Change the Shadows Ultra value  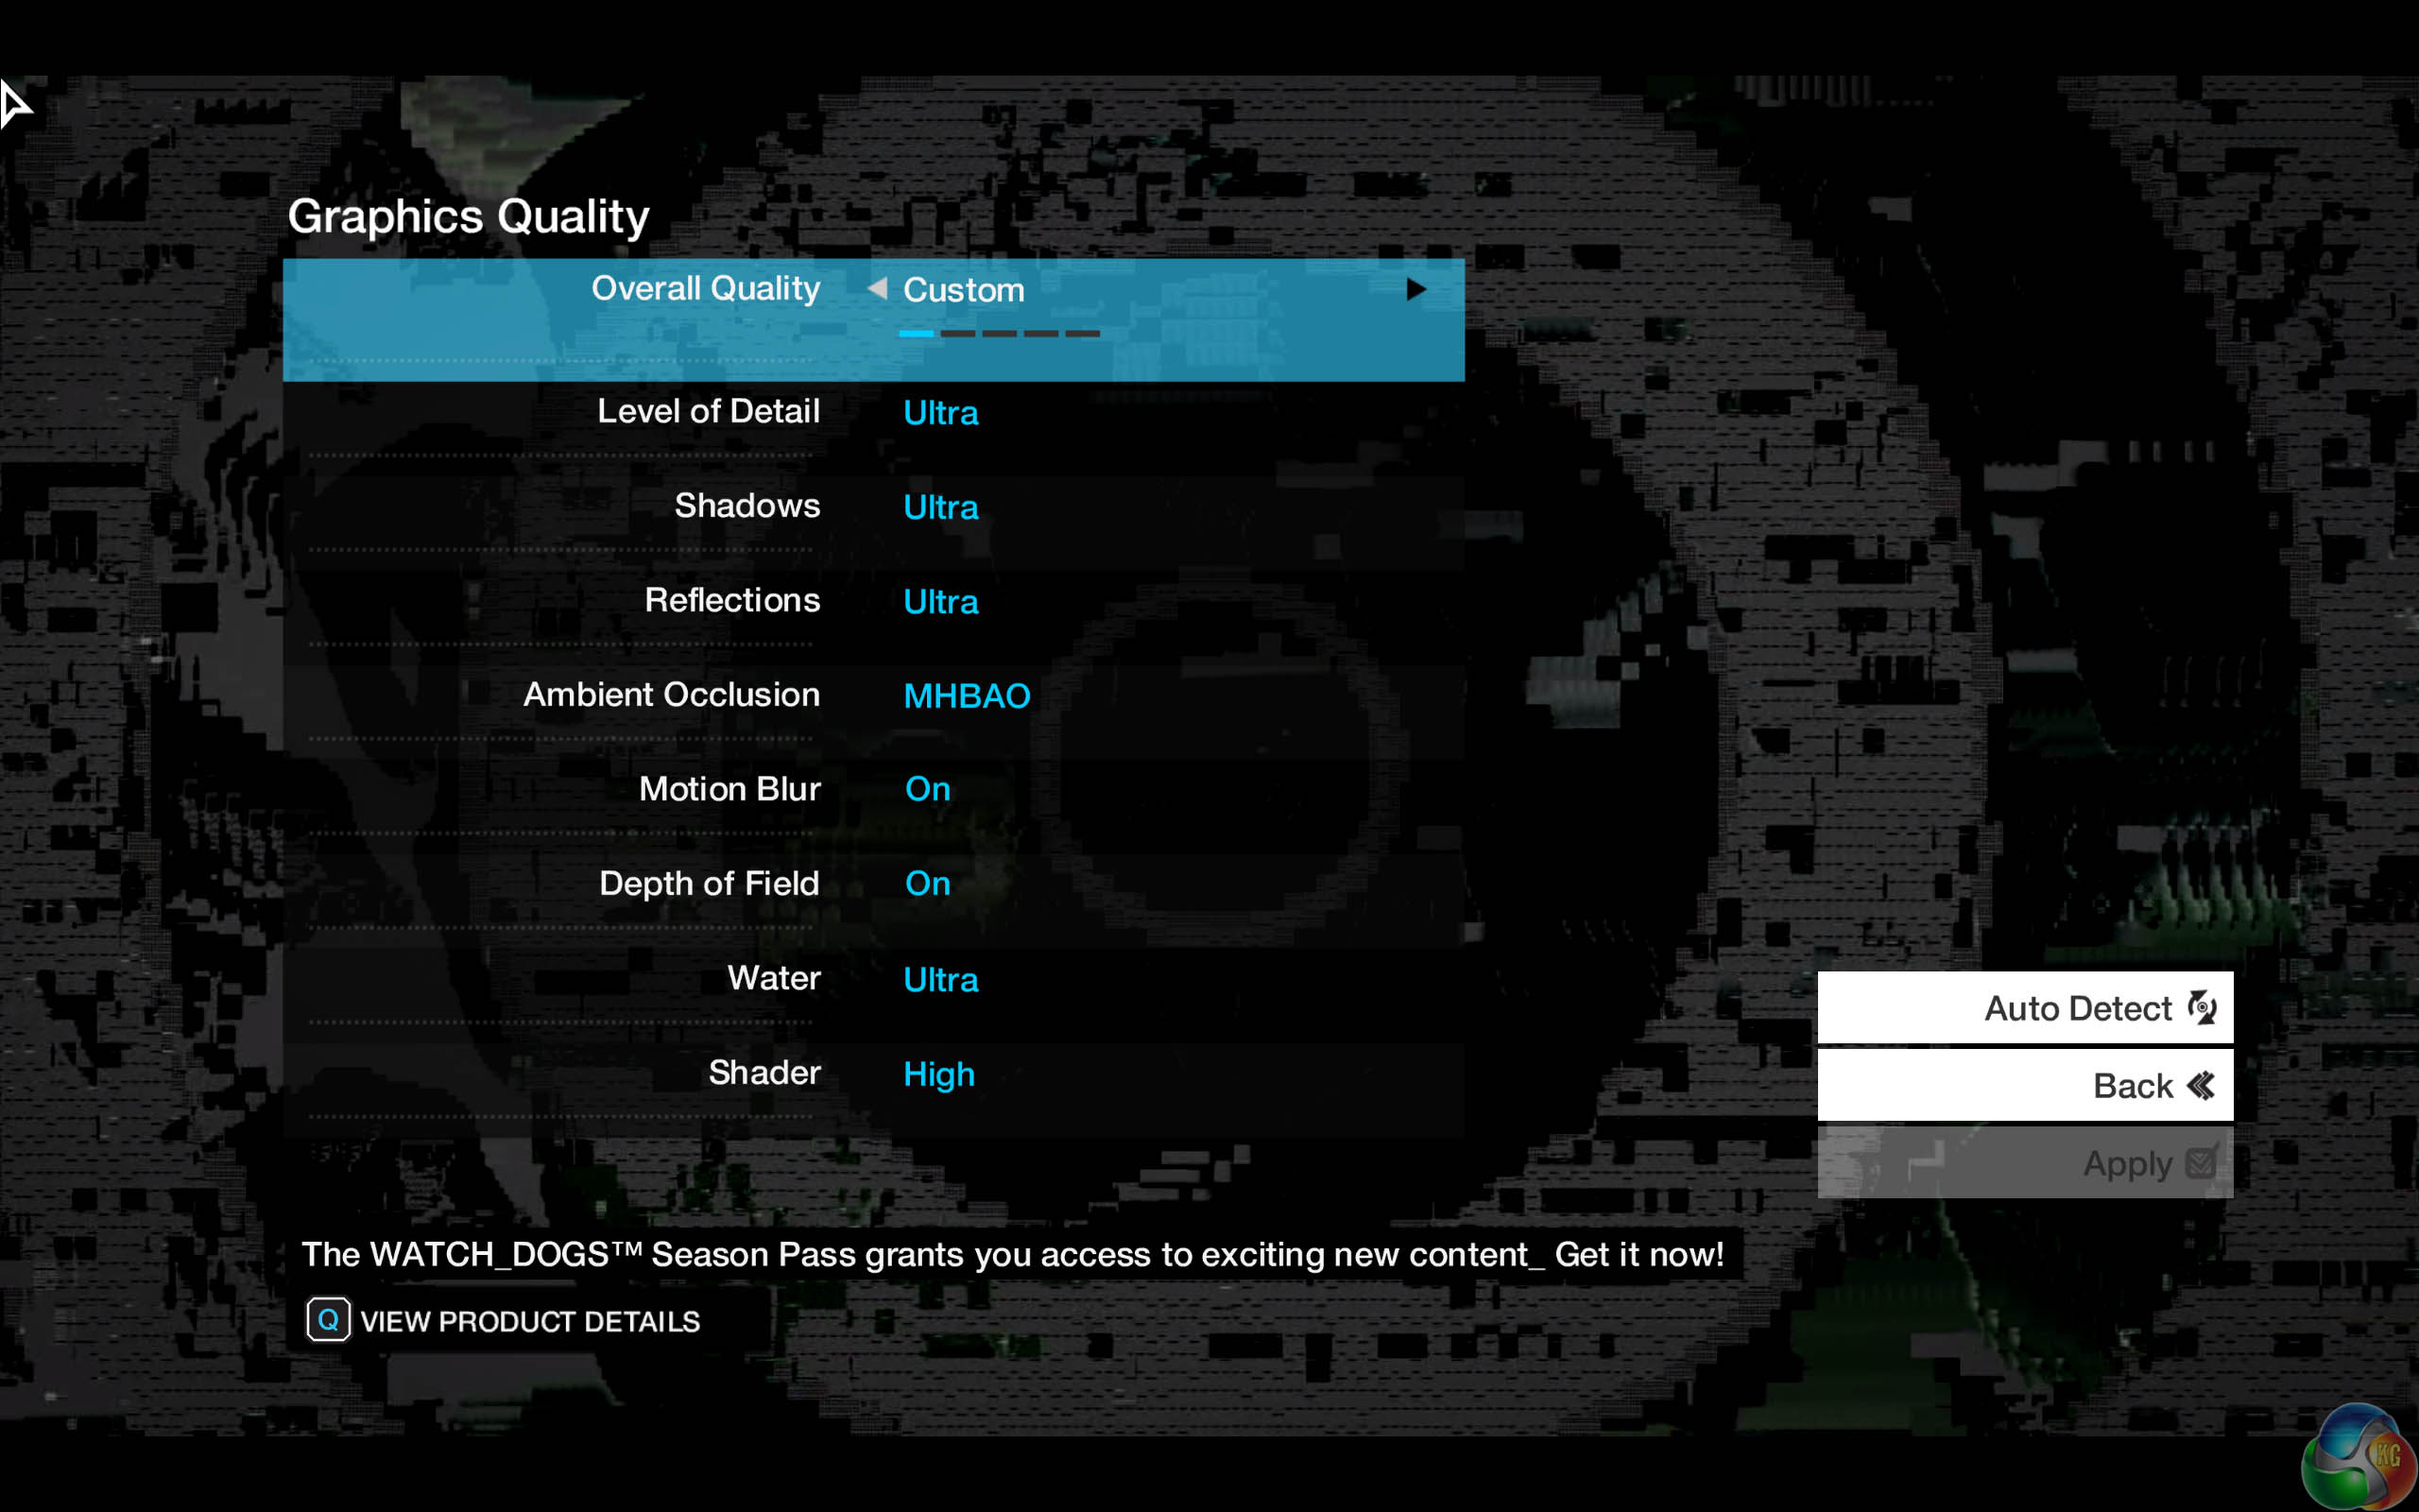(940, 508)
